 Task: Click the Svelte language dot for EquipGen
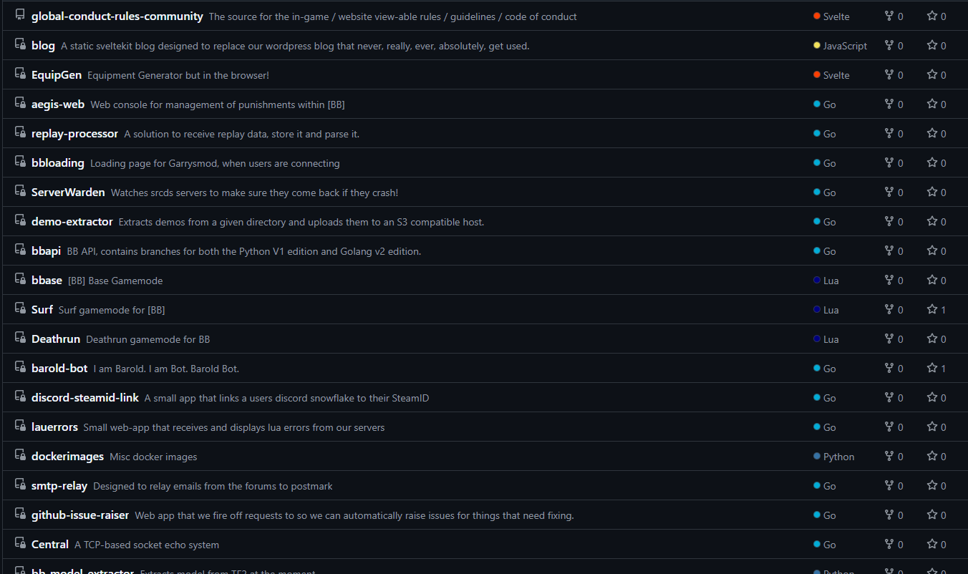(817, 75)
